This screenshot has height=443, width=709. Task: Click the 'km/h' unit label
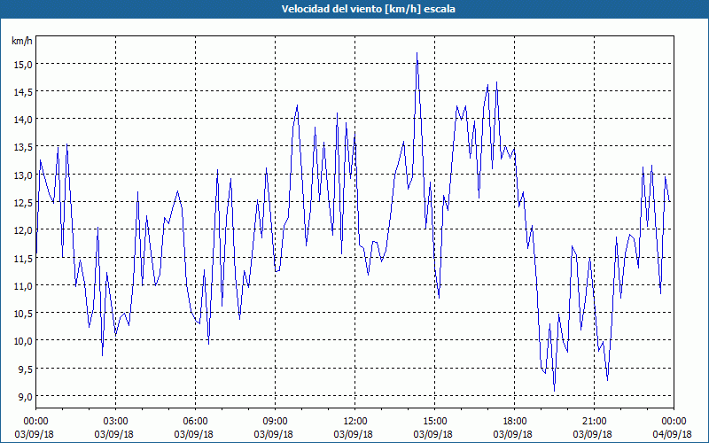22,41
